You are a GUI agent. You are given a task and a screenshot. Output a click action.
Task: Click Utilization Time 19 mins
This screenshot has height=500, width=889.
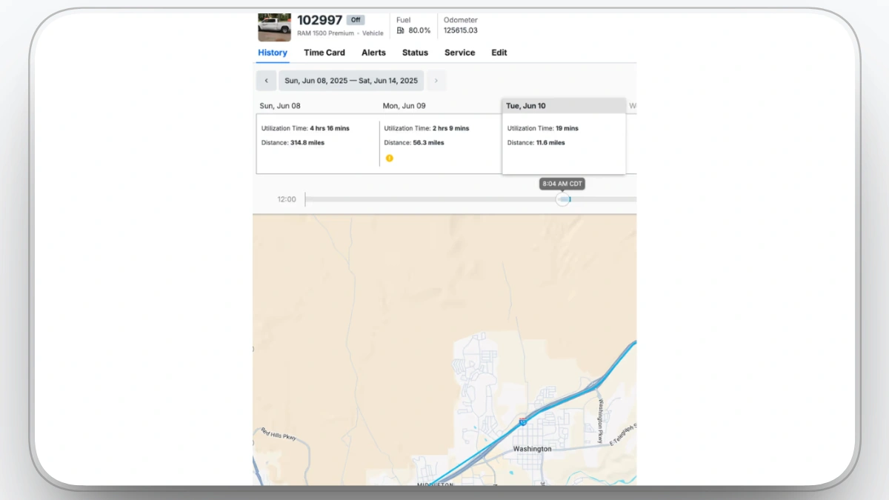[543, 128]
